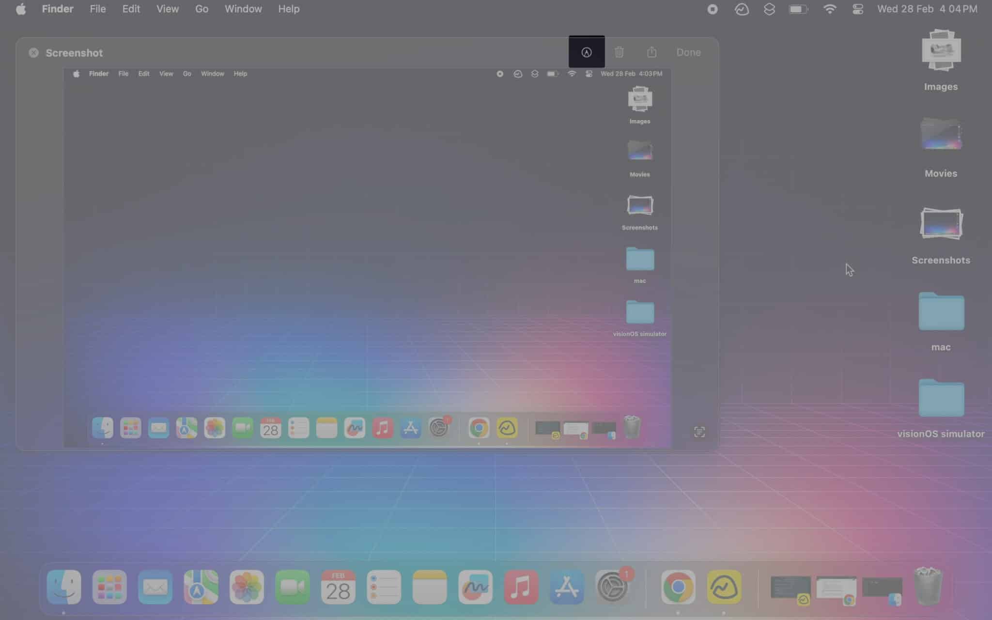Click the delete screenshot trash button
This screenshot has height=620, width=992.
[x=619, y=52]
